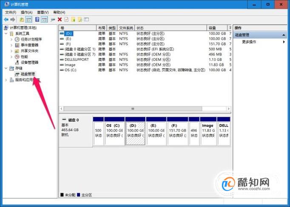Click the Forward arrow in the toolbar
The width and height of the screenshot is (290, 207).
13,20
